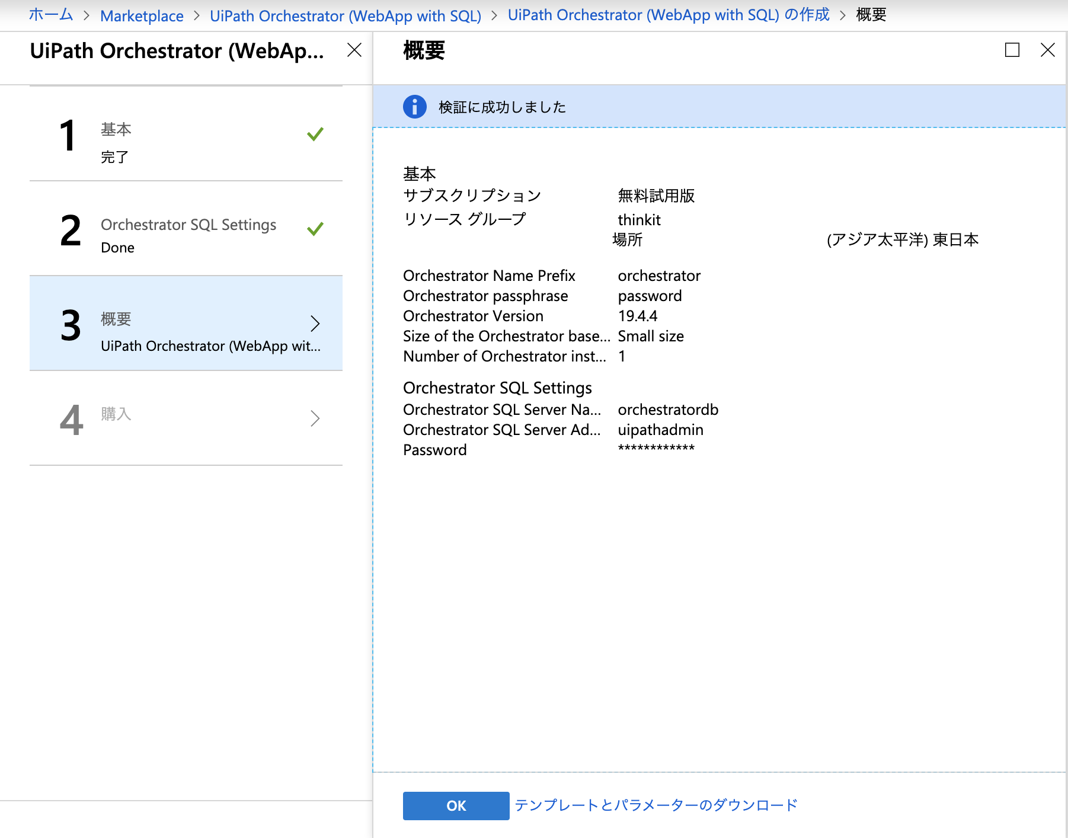Click Number of Orchestrator inst... label

tap(505, 356)
